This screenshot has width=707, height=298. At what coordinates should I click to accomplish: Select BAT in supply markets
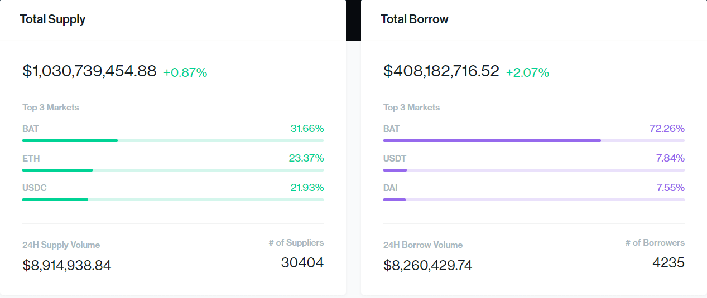pyautogui.click(x=31, y=129)
